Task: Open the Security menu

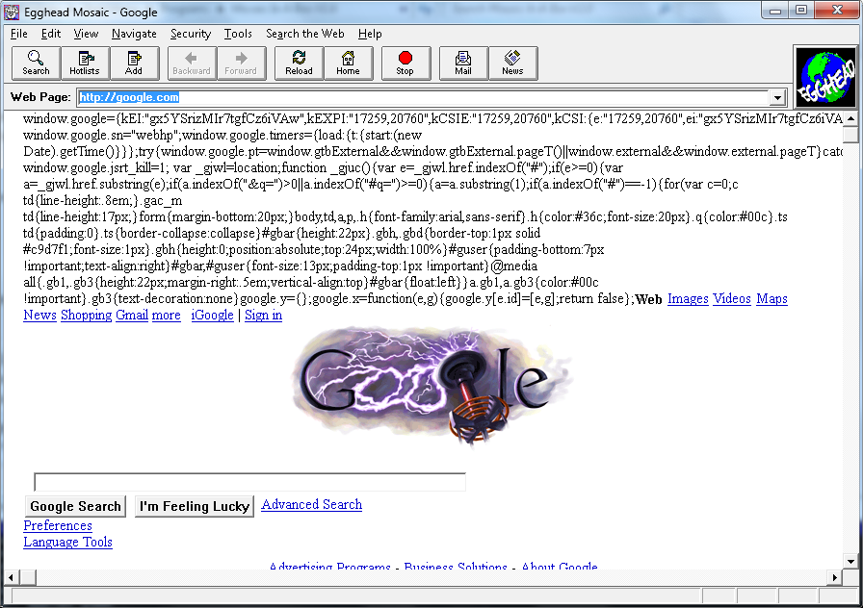Action: point(191,34)
